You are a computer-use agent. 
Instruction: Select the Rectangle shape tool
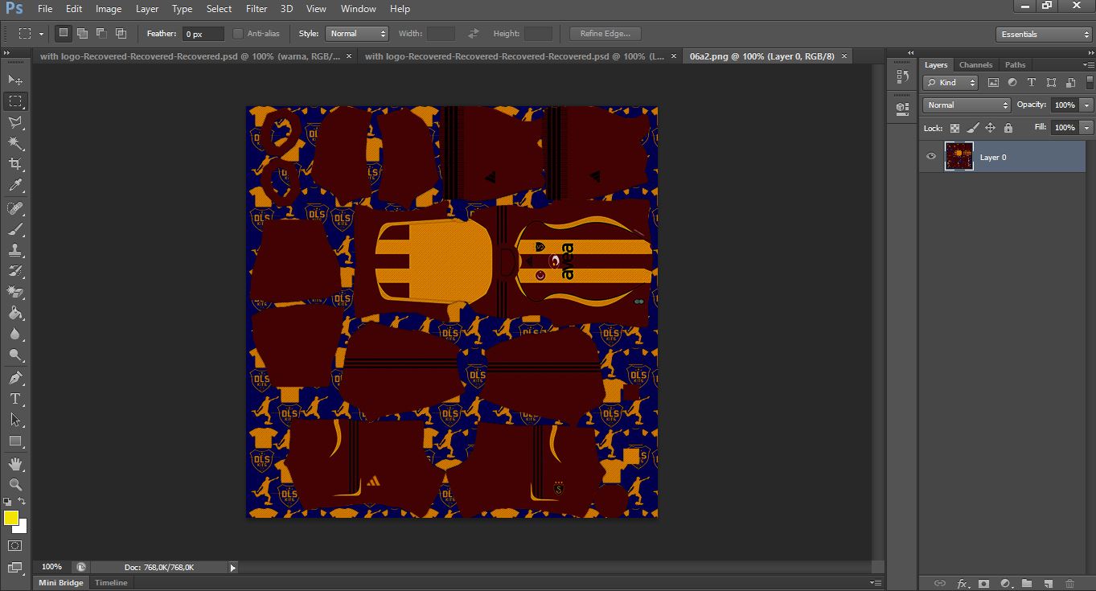point(15,441)
